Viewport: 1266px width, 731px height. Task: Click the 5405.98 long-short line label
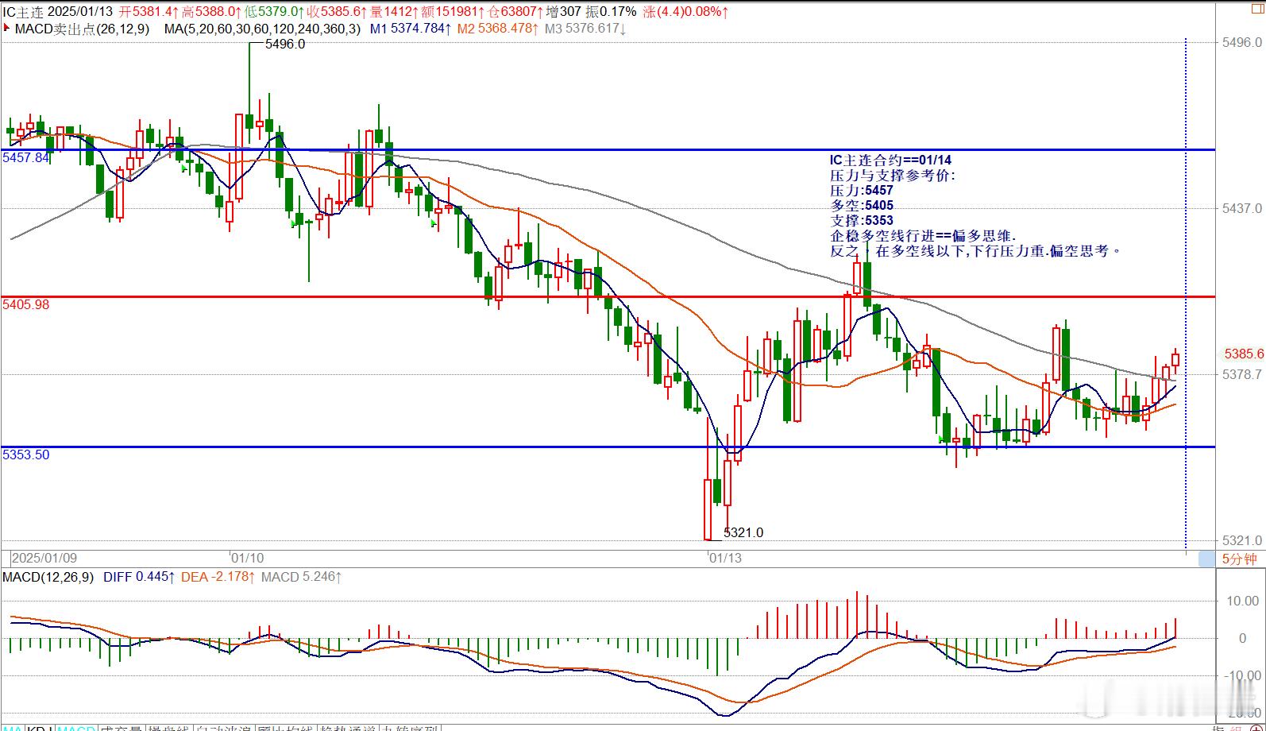point(26,305)
